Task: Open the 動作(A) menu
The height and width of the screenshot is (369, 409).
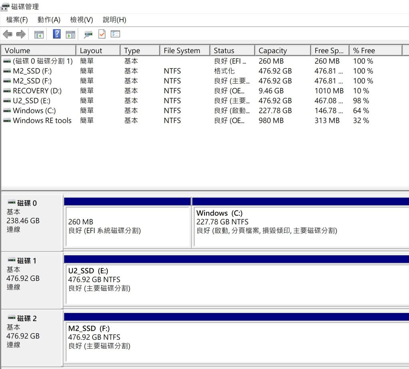Action: [x=49, y=20]
